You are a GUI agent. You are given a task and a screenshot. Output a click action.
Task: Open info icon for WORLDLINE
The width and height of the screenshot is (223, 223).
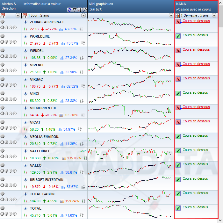[25, 36]
